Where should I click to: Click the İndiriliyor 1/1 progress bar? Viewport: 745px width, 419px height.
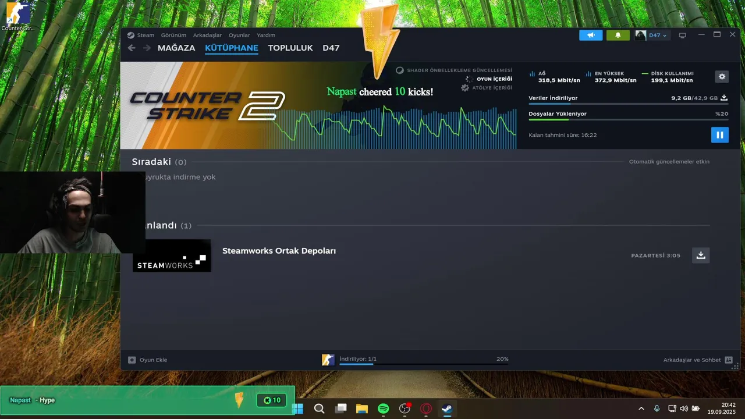[x=424, y=364]
